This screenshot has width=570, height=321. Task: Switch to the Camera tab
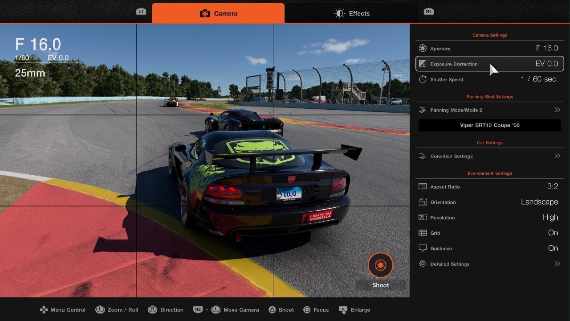(218, 13)
